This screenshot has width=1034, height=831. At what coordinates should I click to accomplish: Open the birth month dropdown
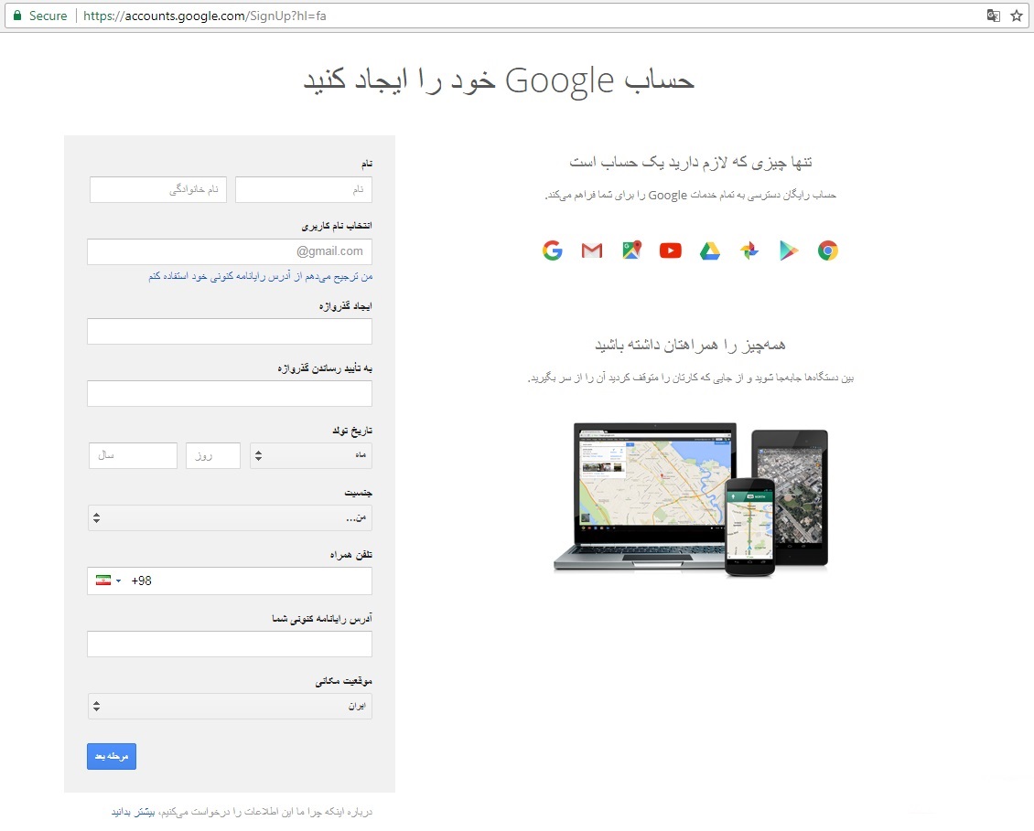[x=310, y=455]
